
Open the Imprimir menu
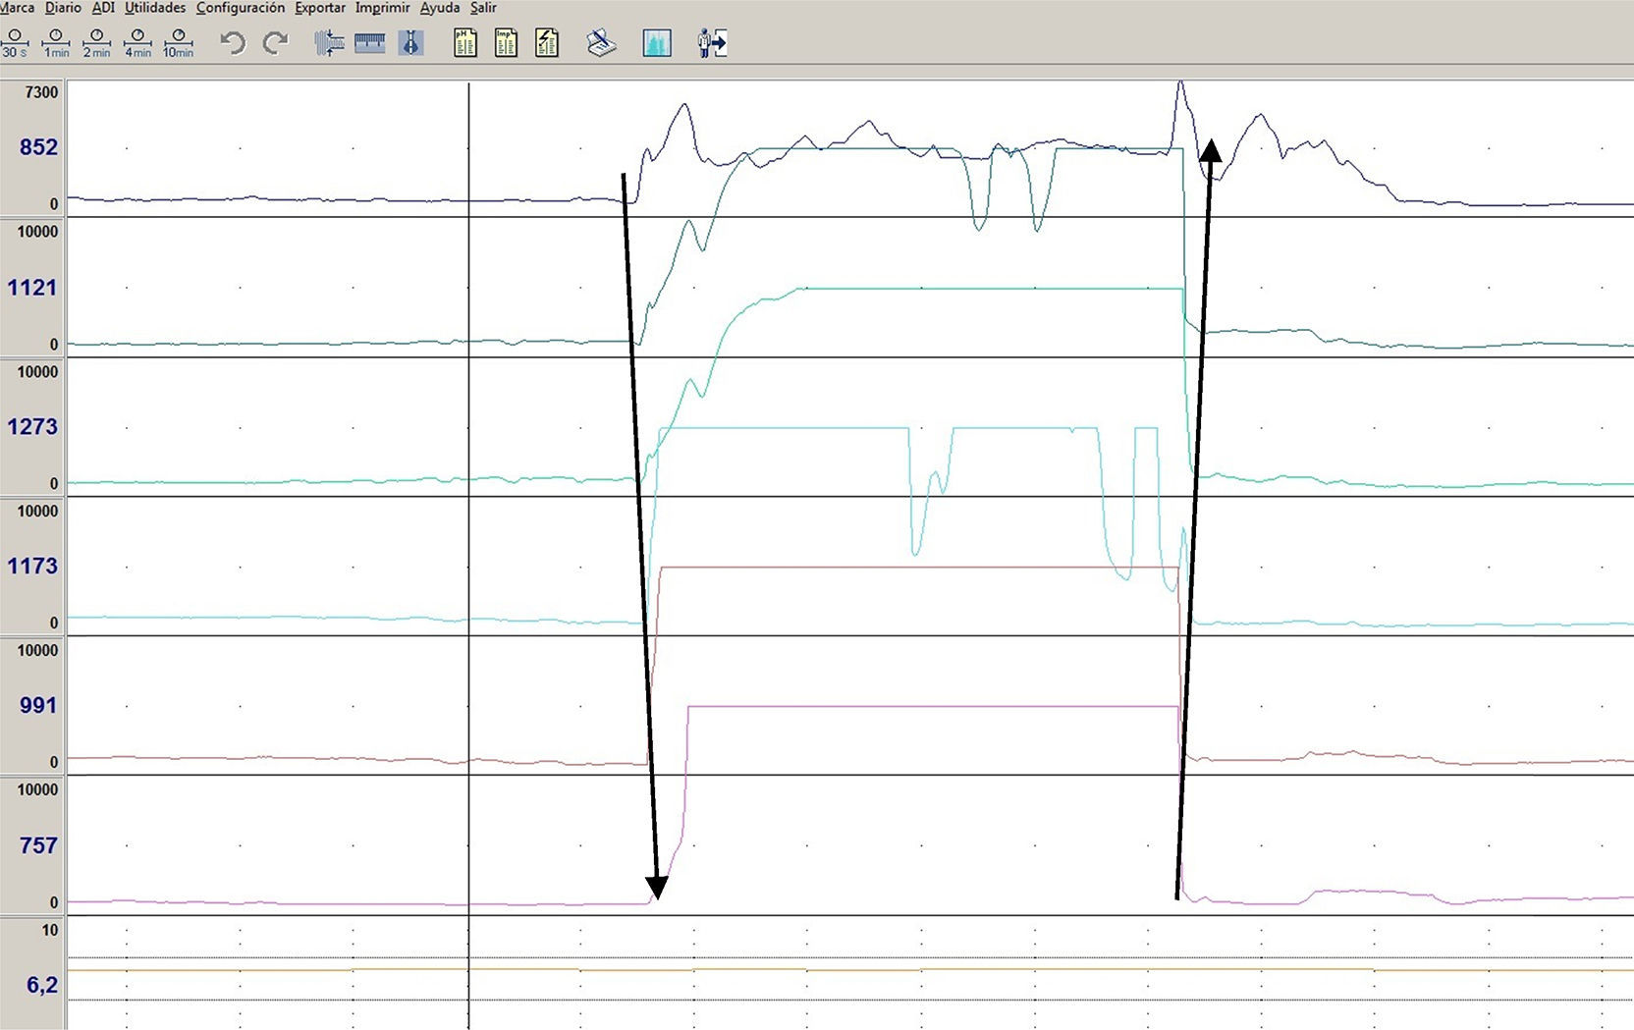point(382,8)
